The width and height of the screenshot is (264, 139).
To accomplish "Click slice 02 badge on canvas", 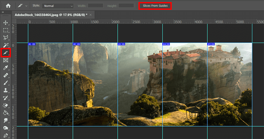I will coord(76,44).
